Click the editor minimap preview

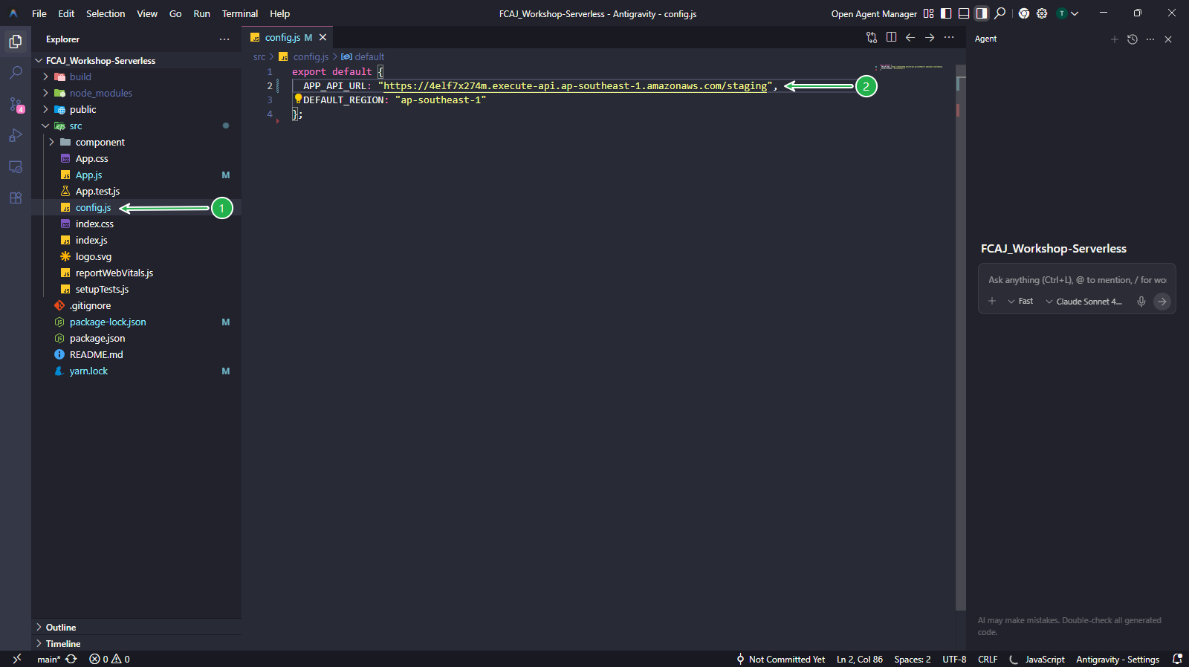(911, 68)
